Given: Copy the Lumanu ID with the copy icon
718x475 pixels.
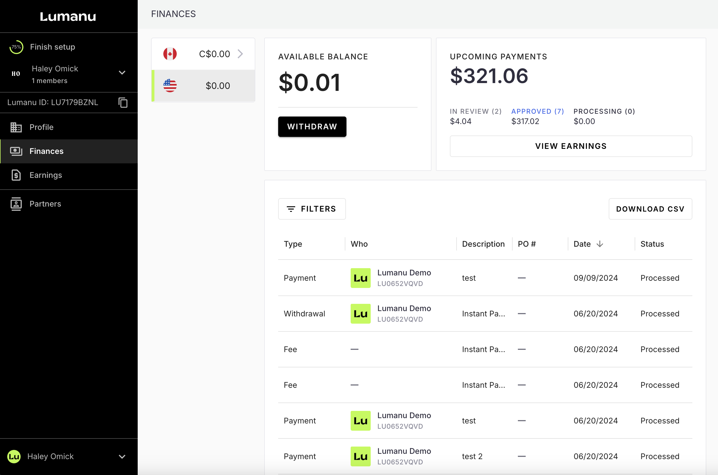Looking at the screenshot, I should pos(123,102).
